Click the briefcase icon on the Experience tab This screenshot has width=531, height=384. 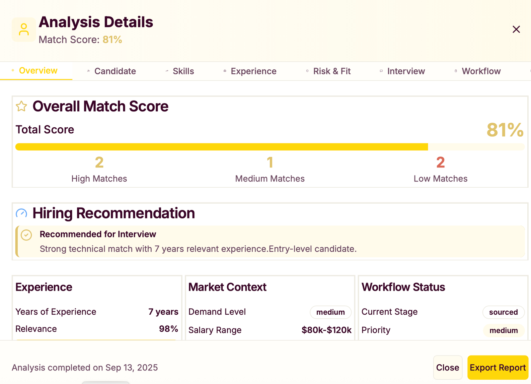(224, 71)
